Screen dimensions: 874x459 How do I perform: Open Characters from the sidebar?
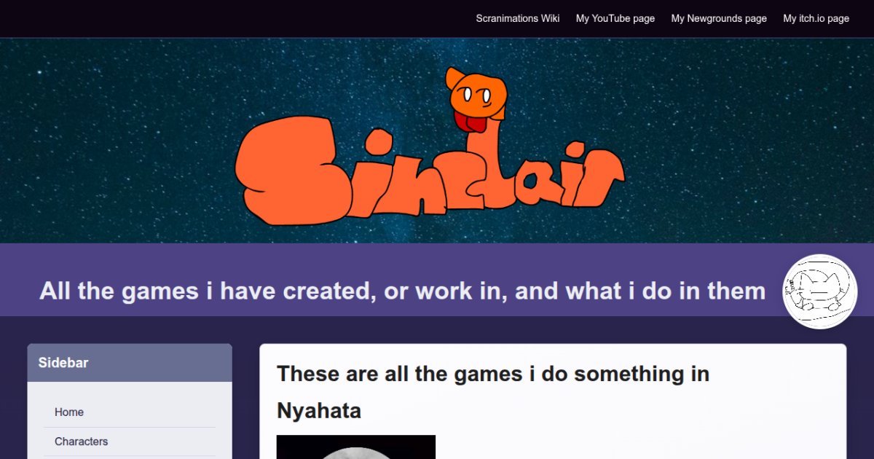coord(81,442)
